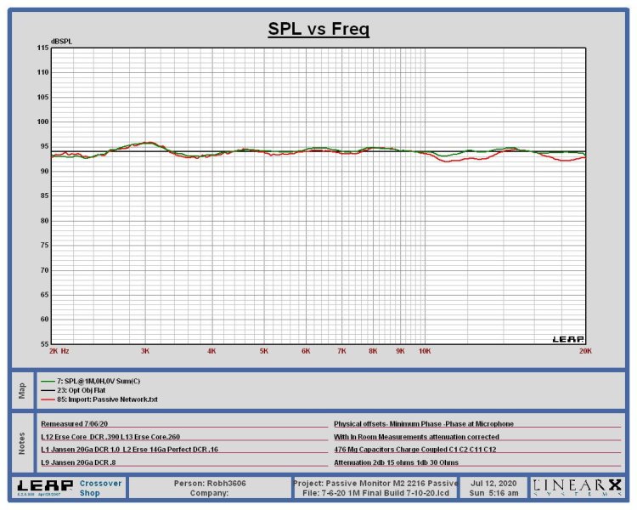Screen dimensions: 637x510
Task: Click the vertical Notes panel label
Action: [x=23, y=442]
